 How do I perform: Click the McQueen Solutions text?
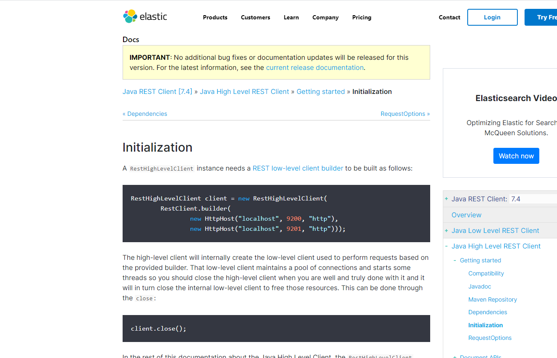516,133
